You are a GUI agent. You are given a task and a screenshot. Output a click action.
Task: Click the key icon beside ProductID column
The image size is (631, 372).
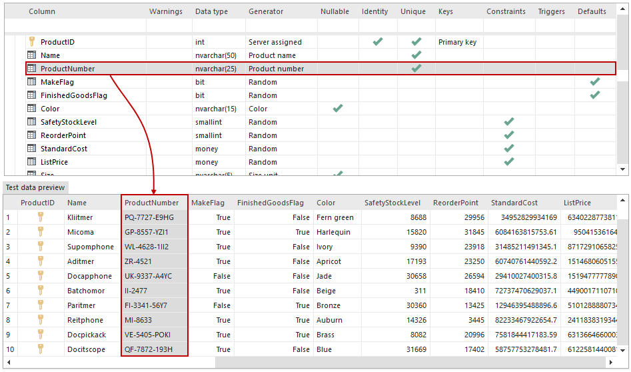click(31, 42)
